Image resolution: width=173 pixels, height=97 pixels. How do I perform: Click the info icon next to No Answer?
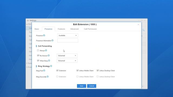(49, 56)
